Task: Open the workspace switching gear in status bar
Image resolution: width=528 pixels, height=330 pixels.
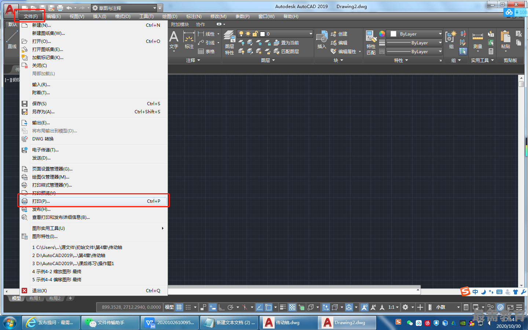Action: coord(405,307)
